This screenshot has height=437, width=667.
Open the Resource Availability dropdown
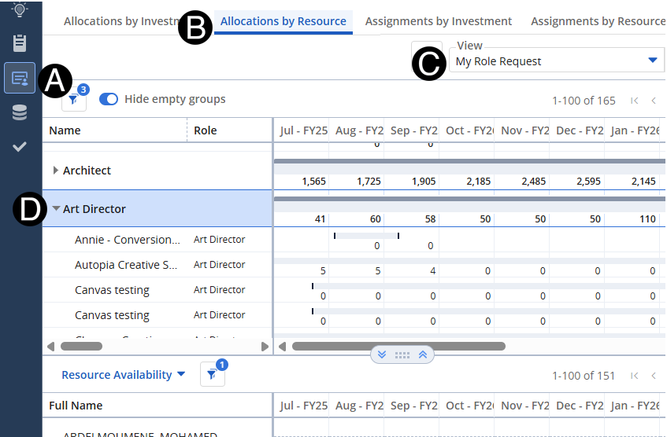pyautogui.click(x=123, y=375)
